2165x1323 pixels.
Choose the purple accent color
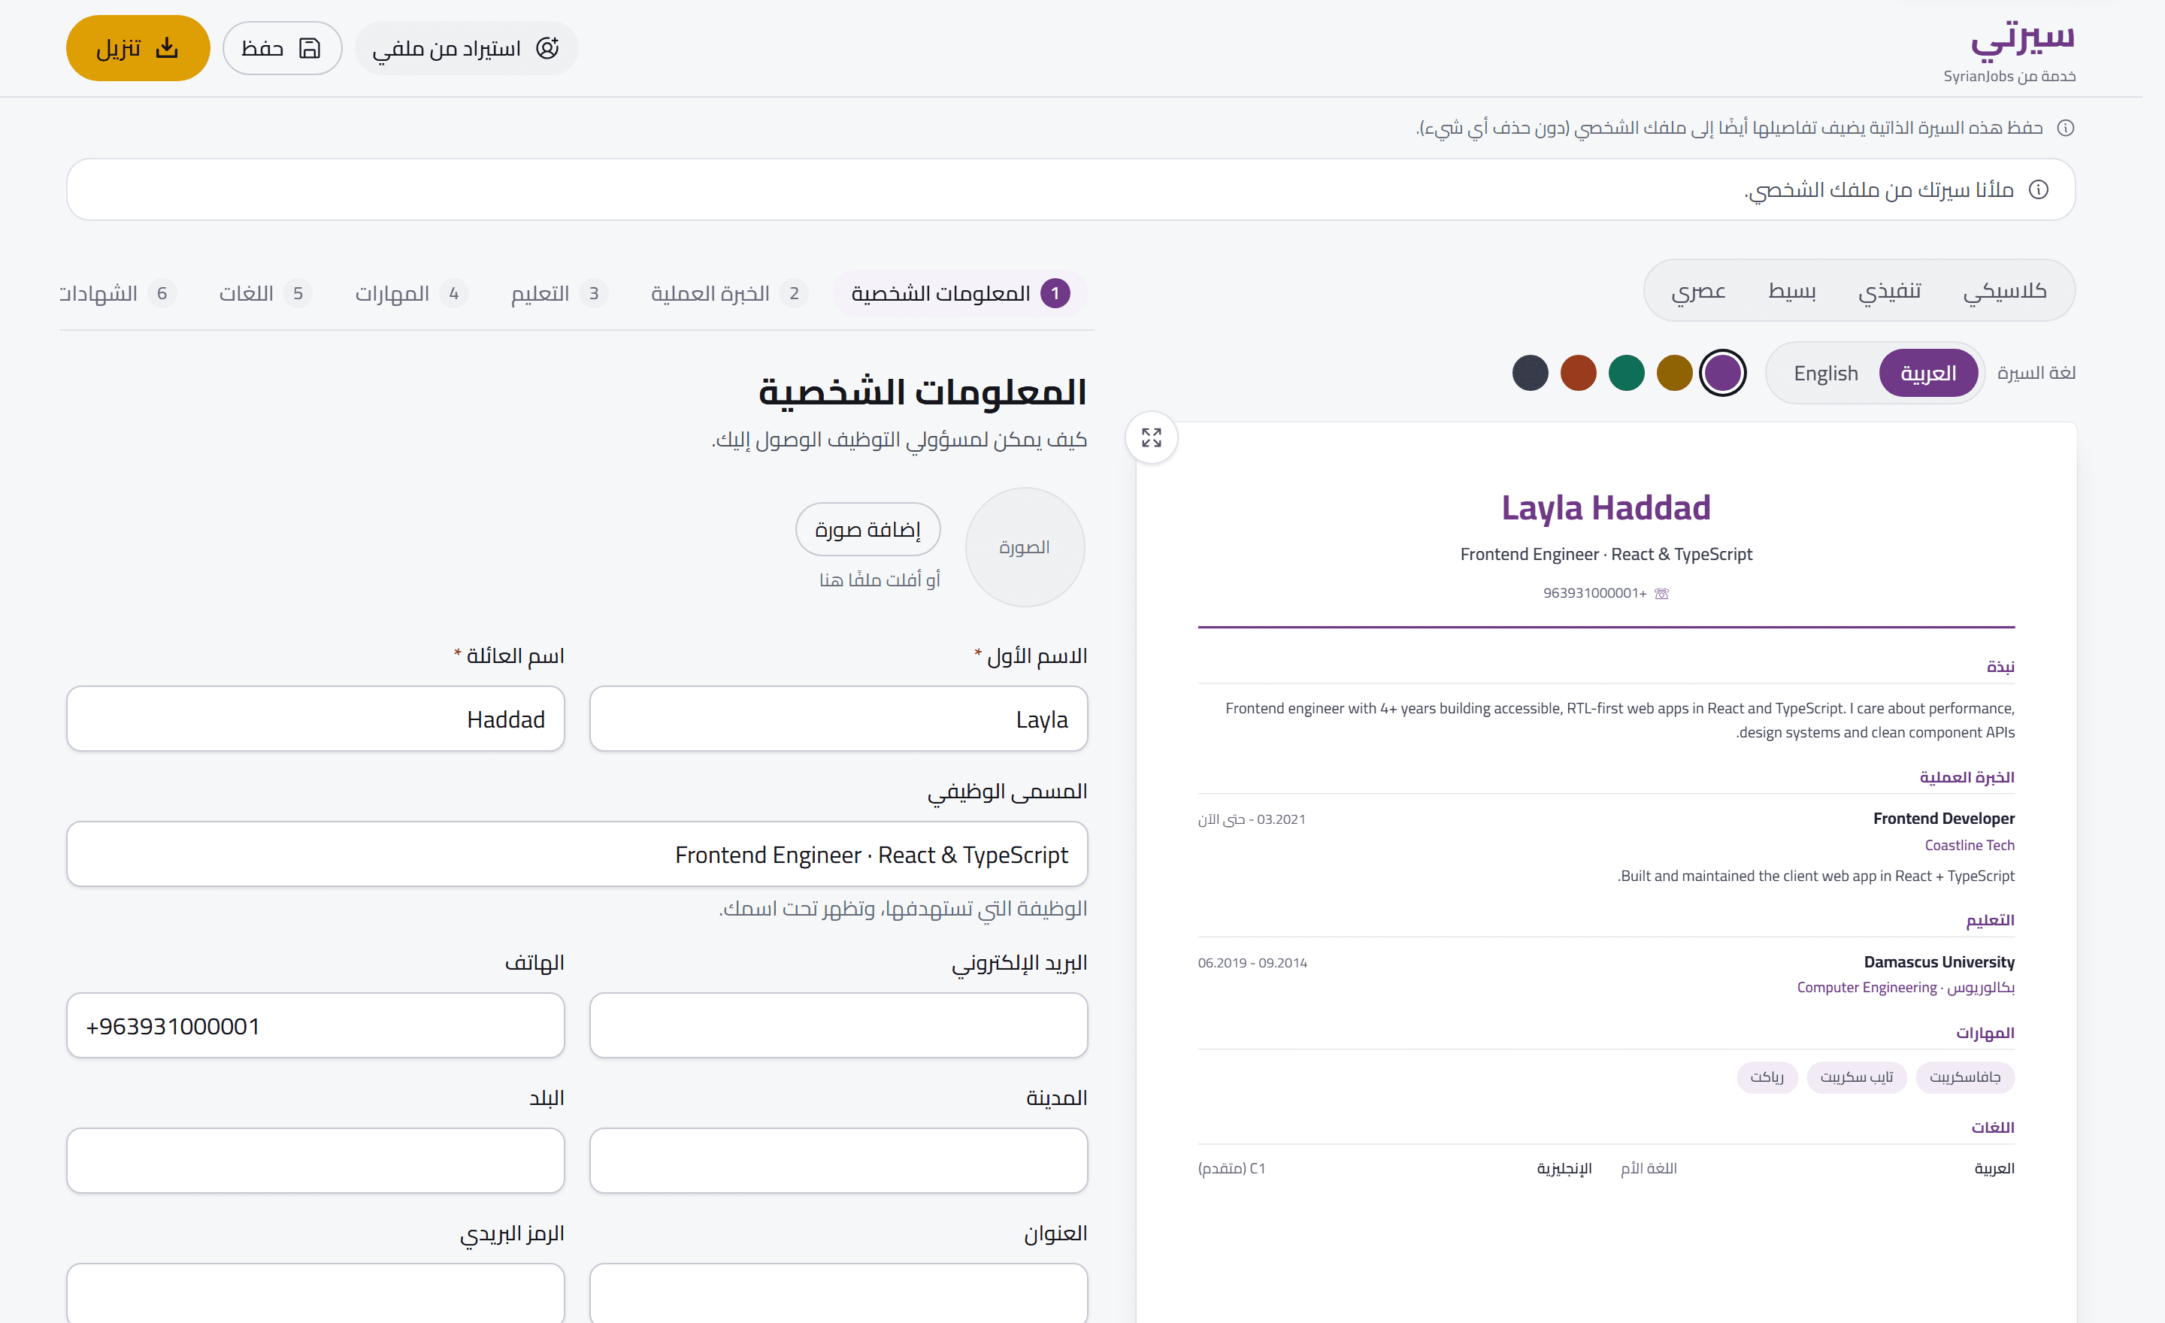tap(1722, 373)
